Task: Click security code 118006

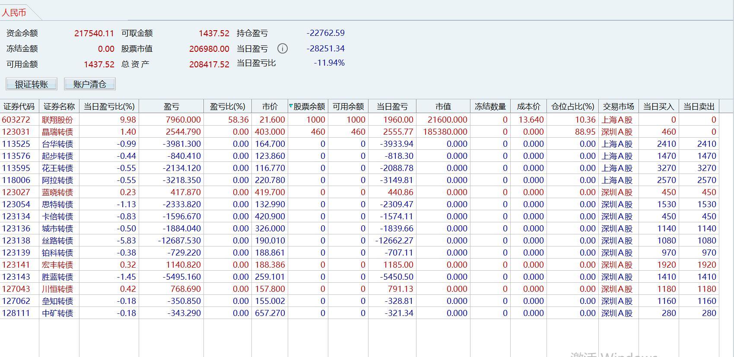Action: 16,180
